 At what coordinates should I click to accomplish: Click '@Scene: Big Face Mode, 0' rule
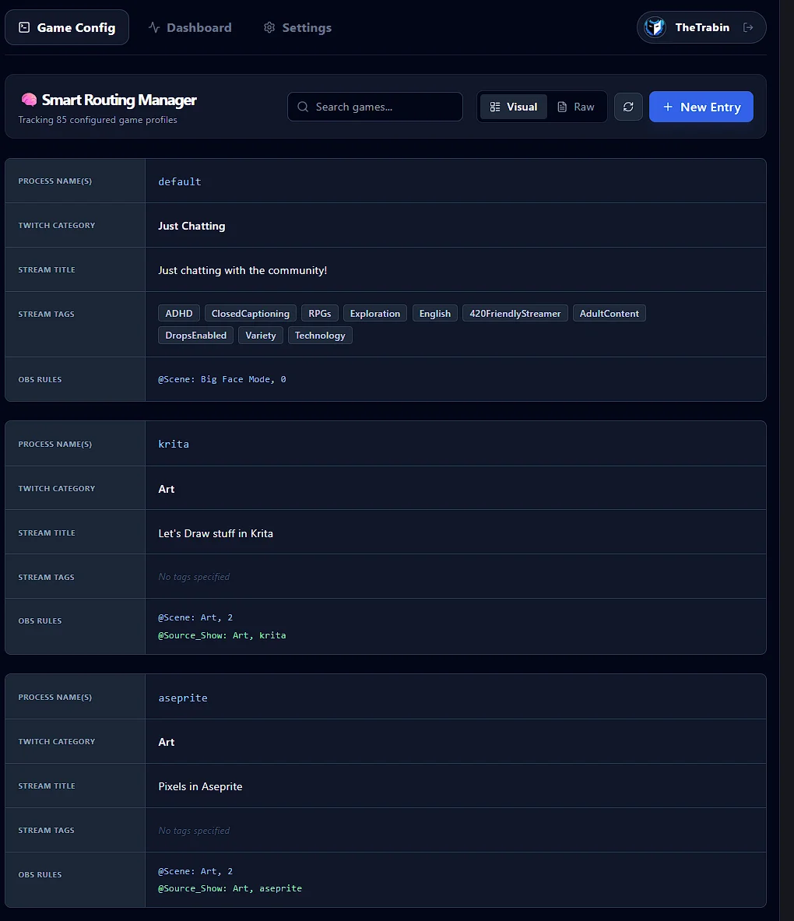point(222,379)
